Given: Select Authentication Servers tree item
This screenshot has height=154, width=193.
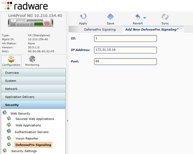Looking at the screenshot, I should click(32, 132).
